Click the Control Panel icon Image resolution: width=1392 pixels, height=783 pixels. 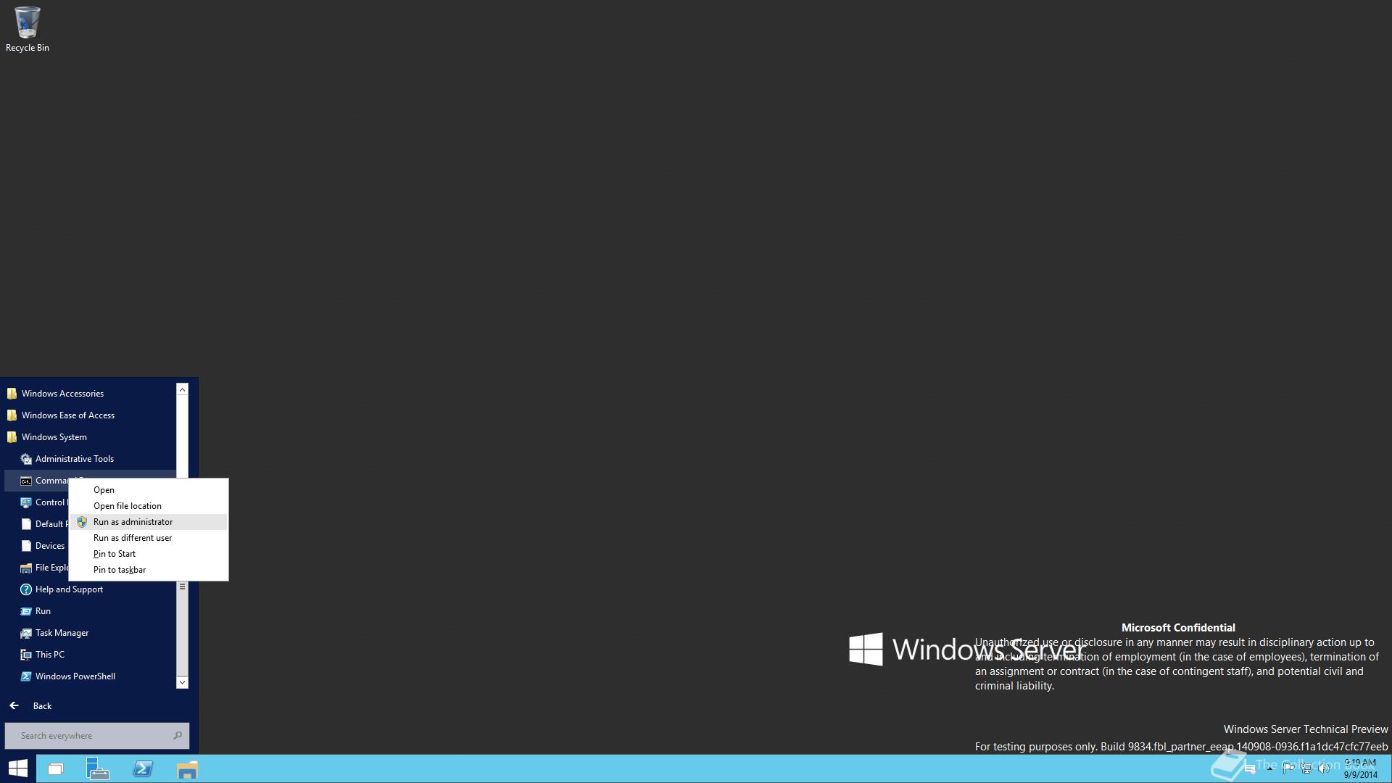26,502
